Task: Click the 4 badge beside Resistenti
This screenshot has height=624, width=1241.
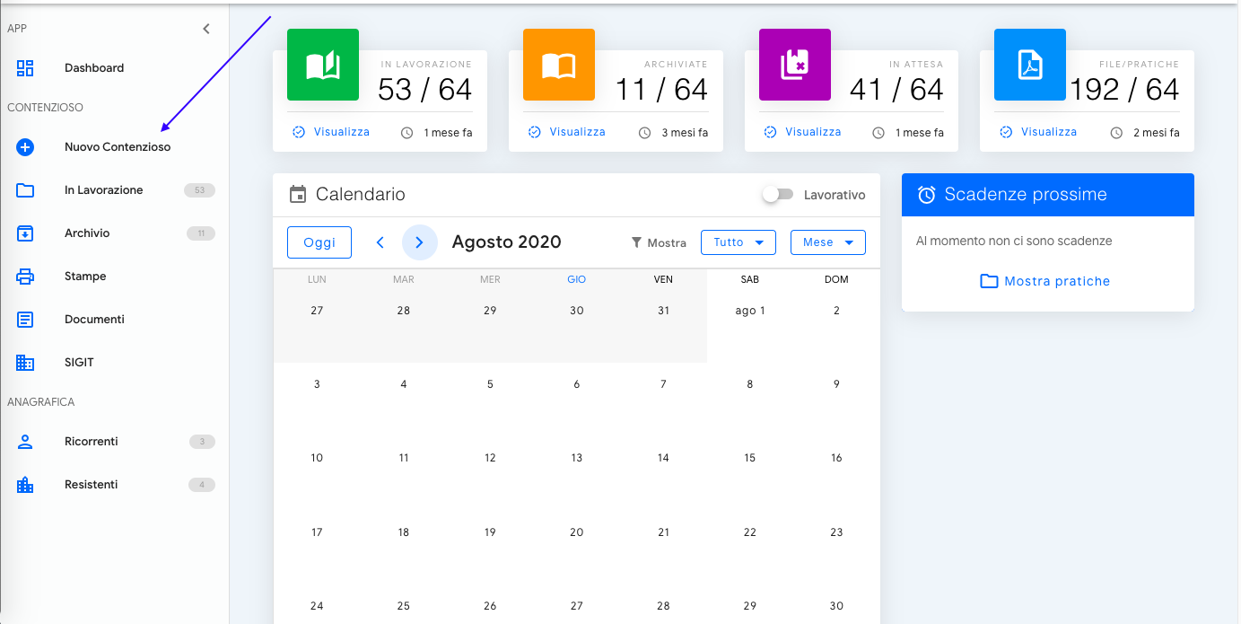Action: click(202, 485)
